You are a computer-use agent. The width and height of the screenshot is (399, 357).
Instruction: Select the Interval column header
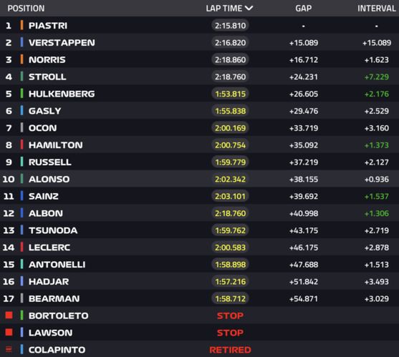pos(377,9)
